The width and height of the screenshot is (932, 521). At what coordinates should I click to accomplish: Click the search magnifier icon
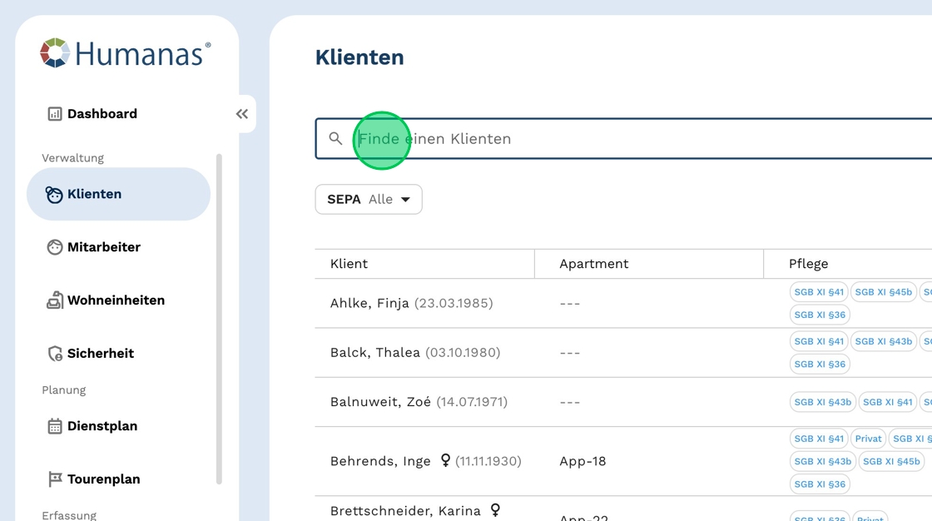[335, 139]
